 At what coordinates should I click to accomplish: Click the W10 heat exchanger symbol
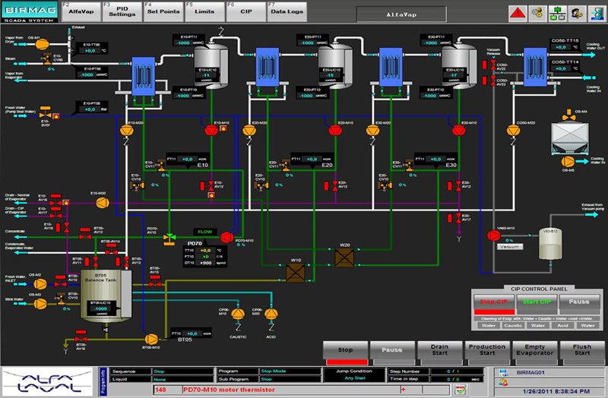point(296,273)
